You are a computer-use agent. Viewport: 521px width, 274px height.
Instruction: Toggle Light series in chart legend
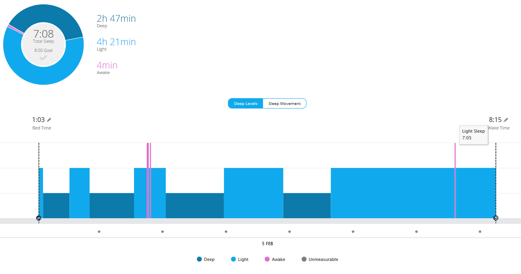pyautogui.click(x=239, y=259)
